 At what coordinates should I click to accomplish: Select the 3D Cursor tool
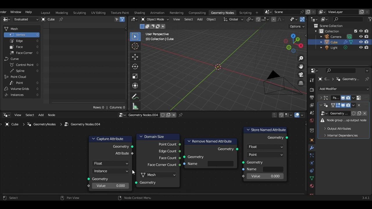tap(135, 46)
